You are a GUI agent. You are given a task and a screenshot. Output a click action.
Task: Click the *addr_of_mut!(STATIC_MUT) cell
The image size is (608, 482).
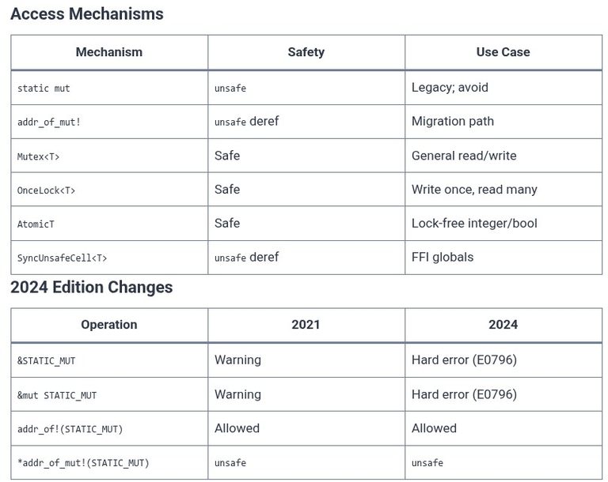point(109,463)
